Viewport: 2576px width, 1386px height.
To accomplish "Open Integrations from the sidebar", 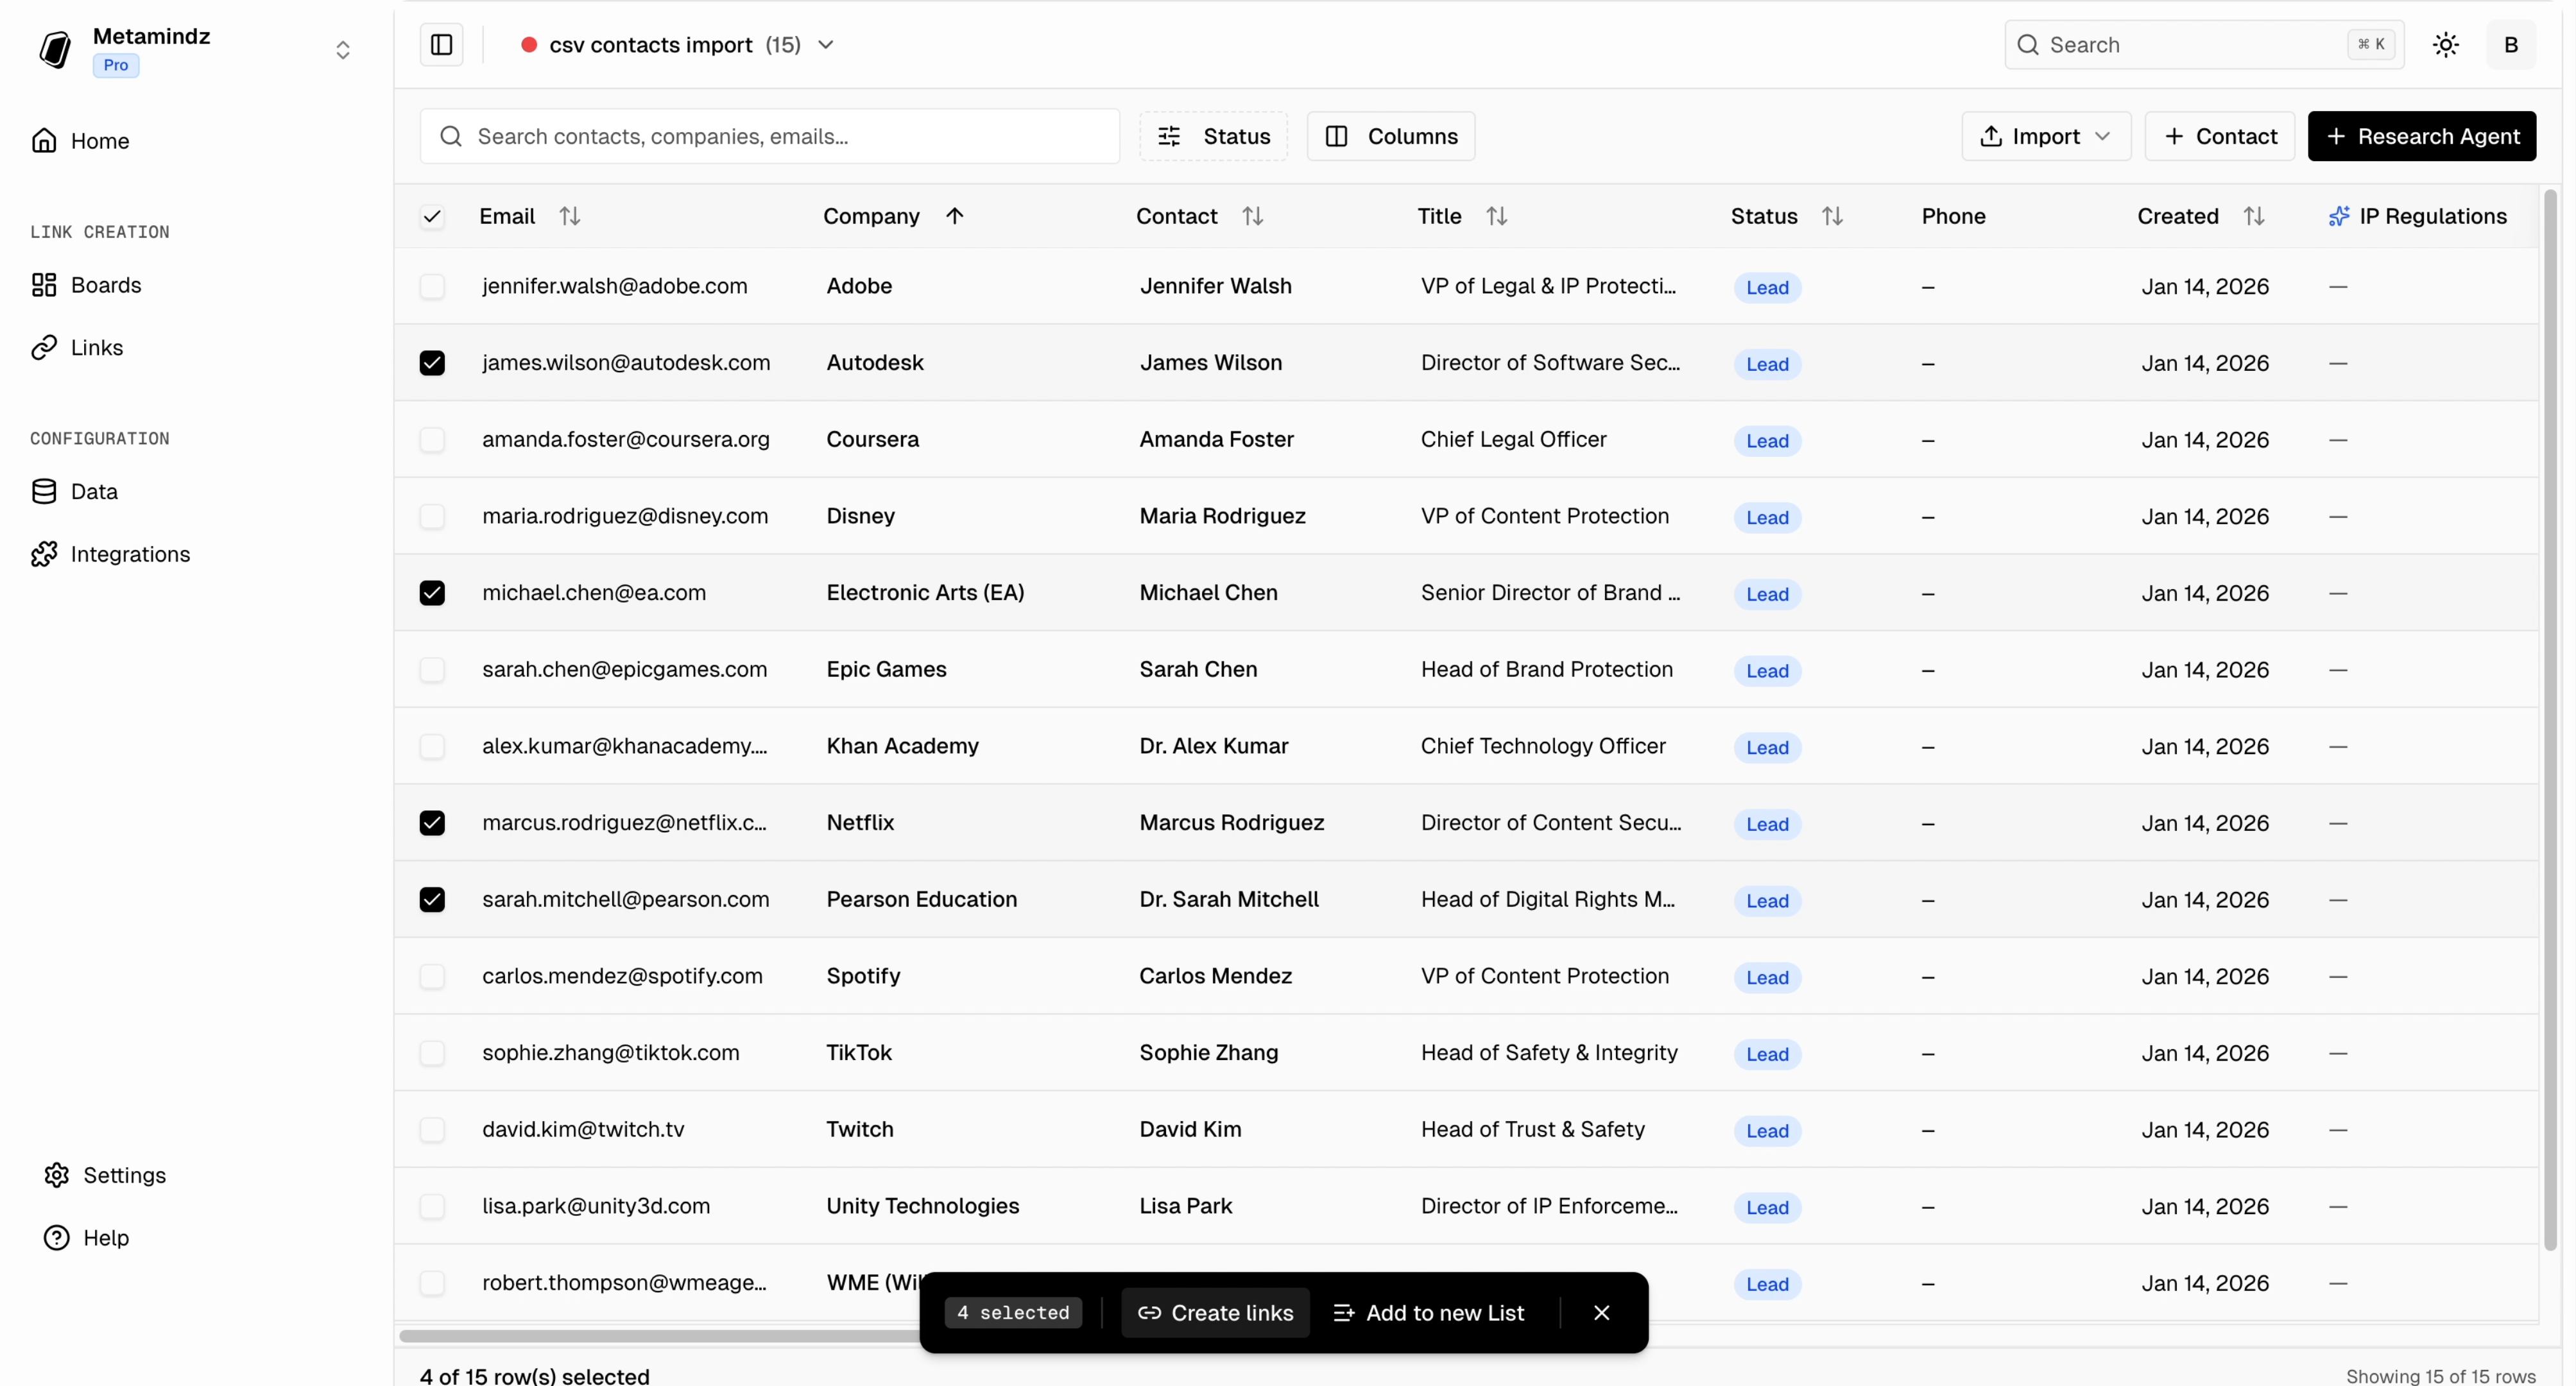I will point(45,554).
